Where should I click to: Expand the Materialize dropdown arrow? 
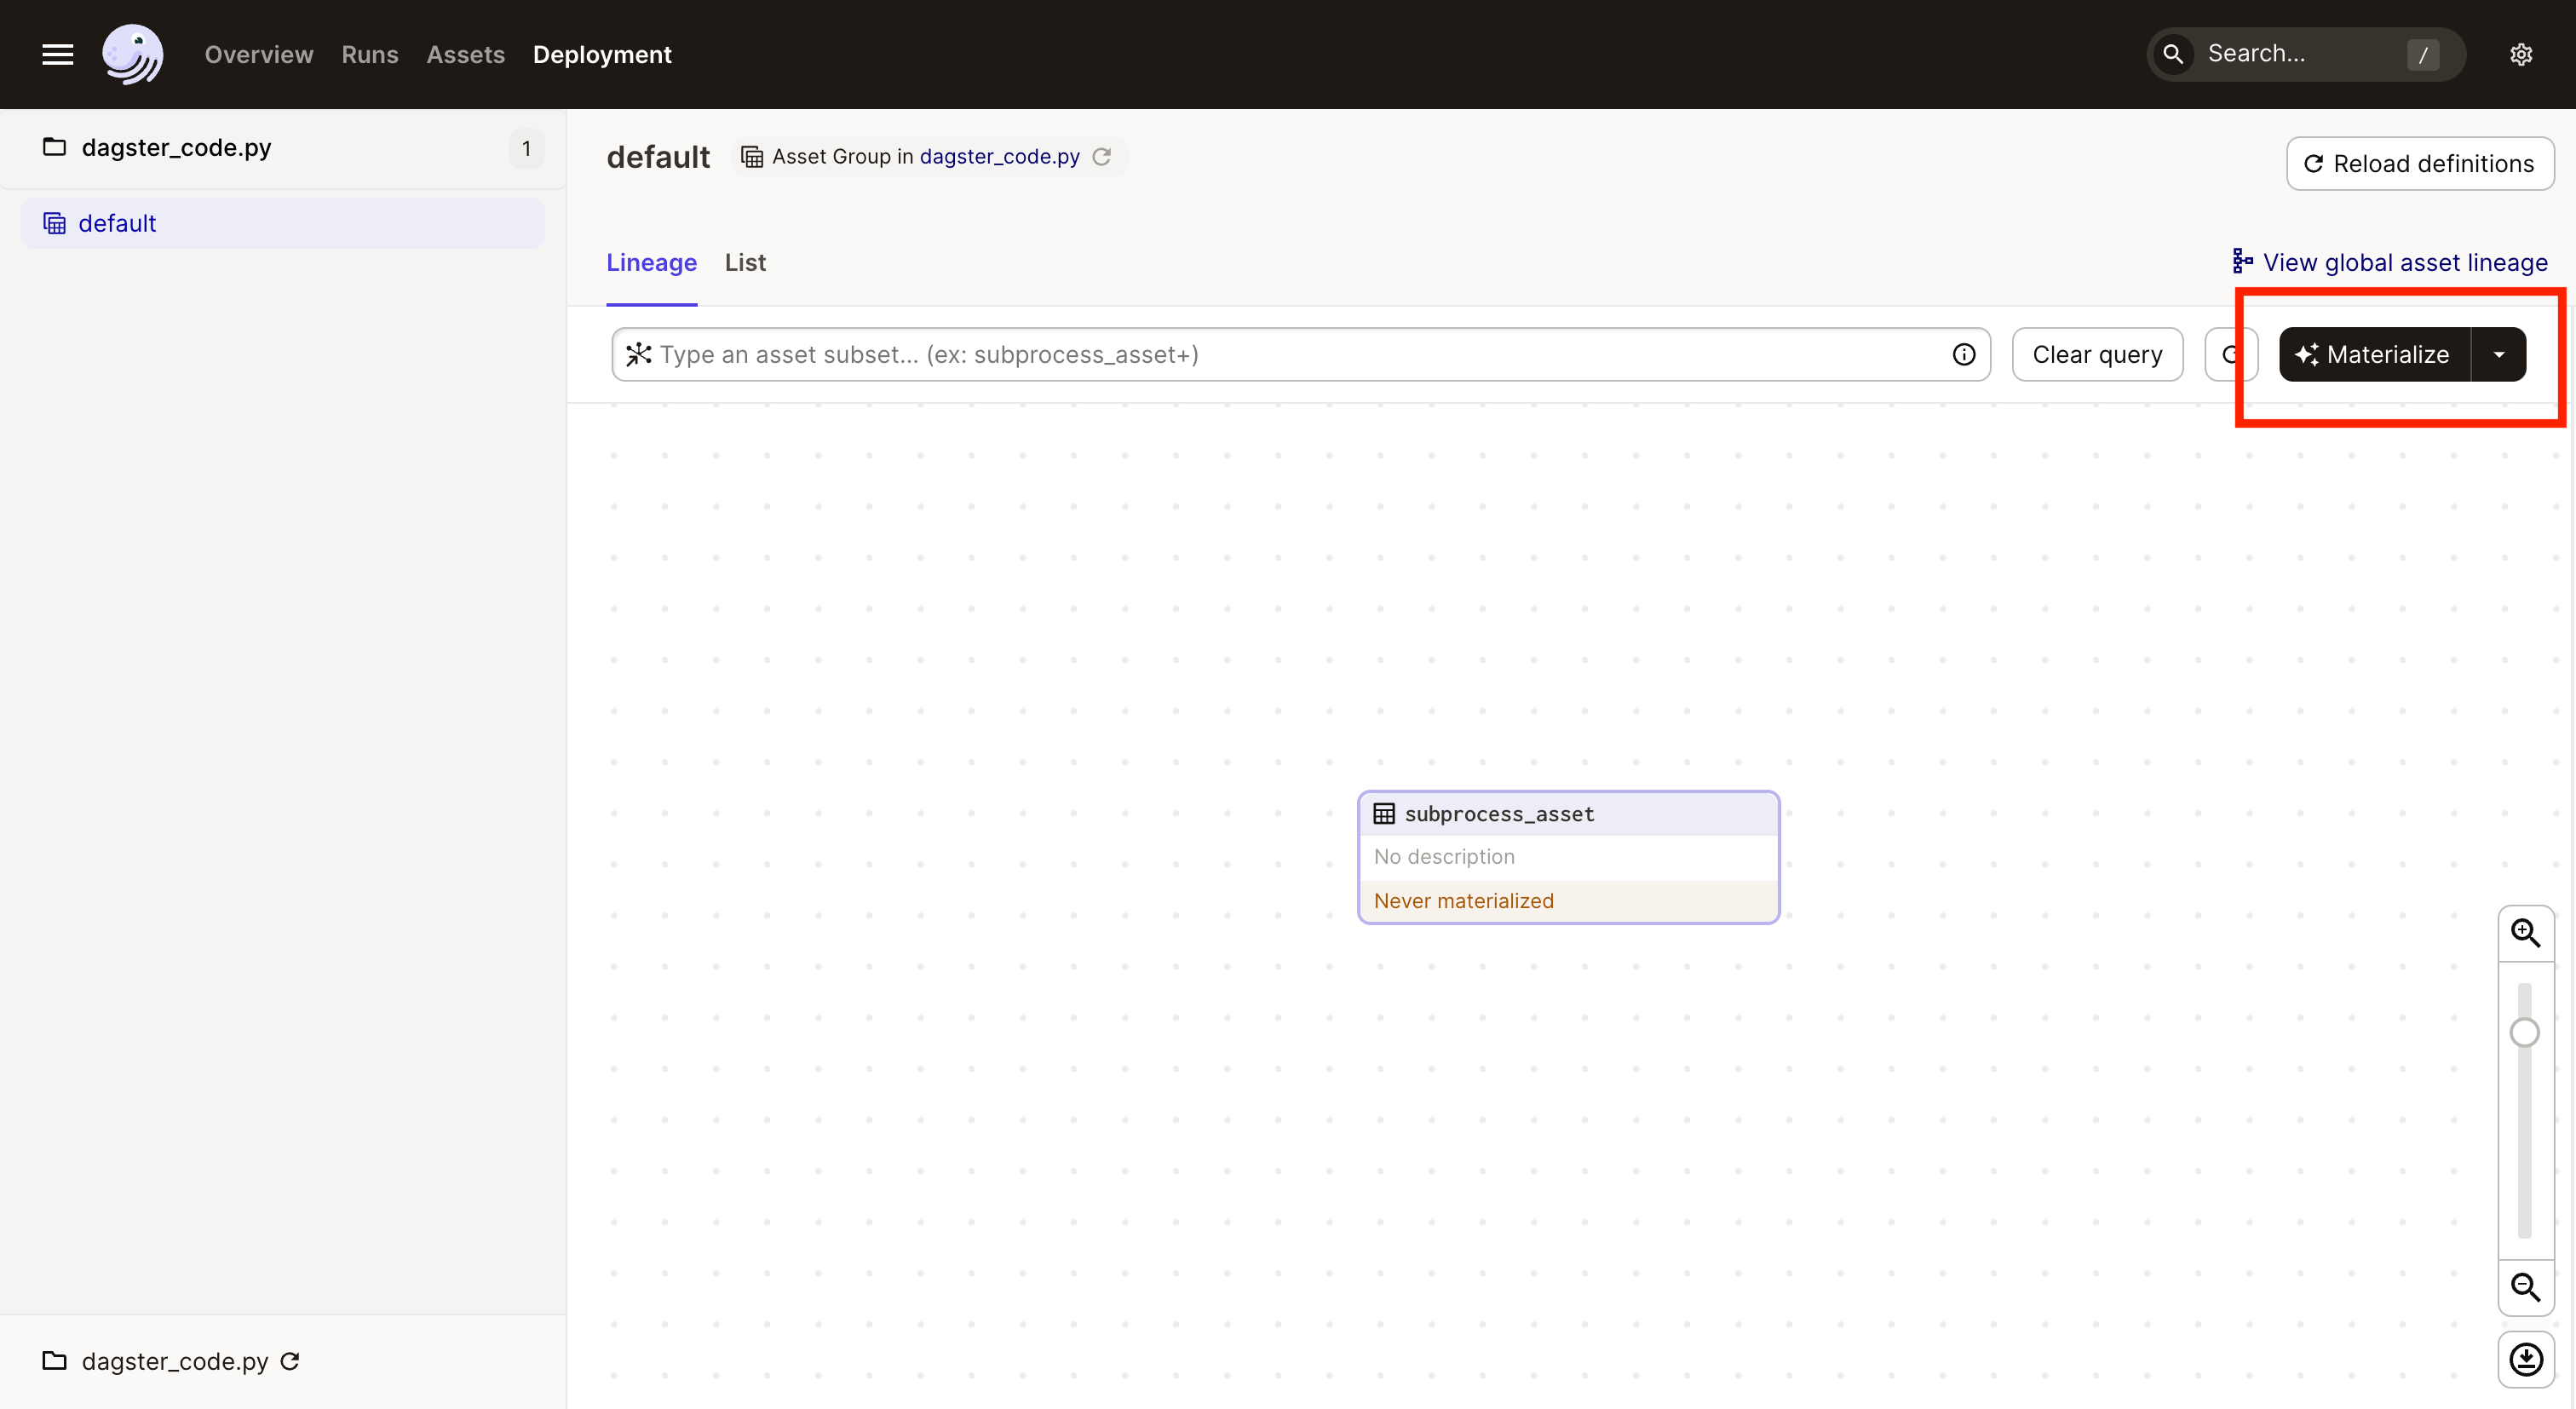tap(2498, 354)
